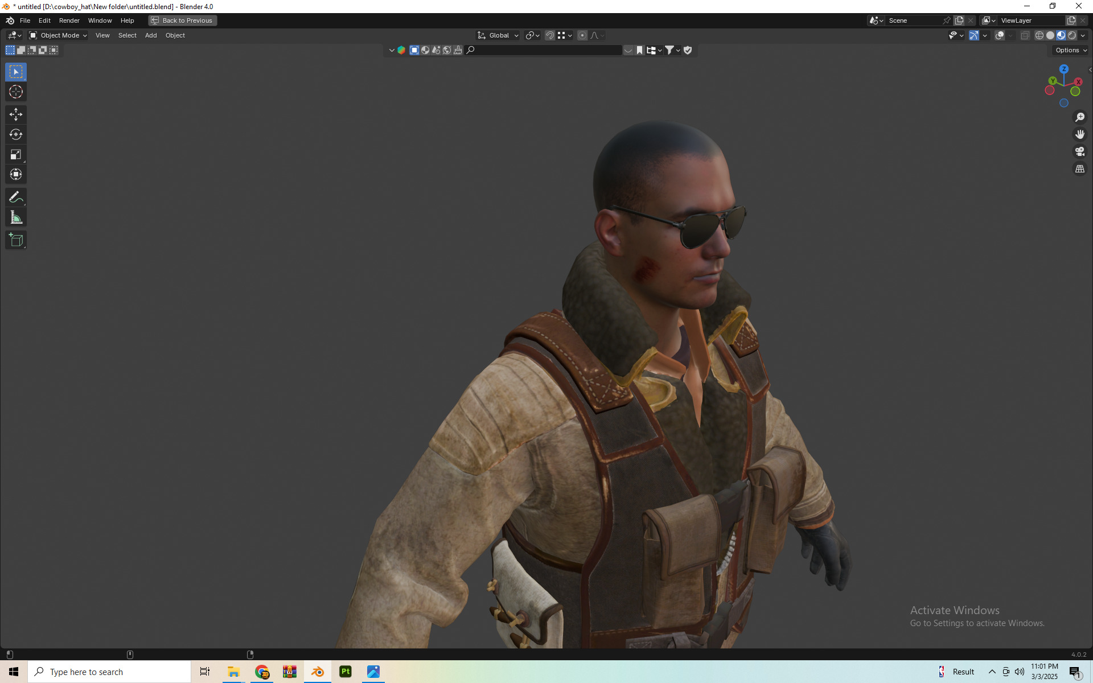Viewport: 1093px width, 683px height.
Task: Toggle X-Ray mode
Action: coord(1025,35)
